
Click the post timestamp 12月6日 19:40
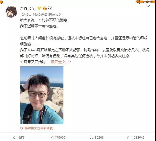(x=30, y=15)
